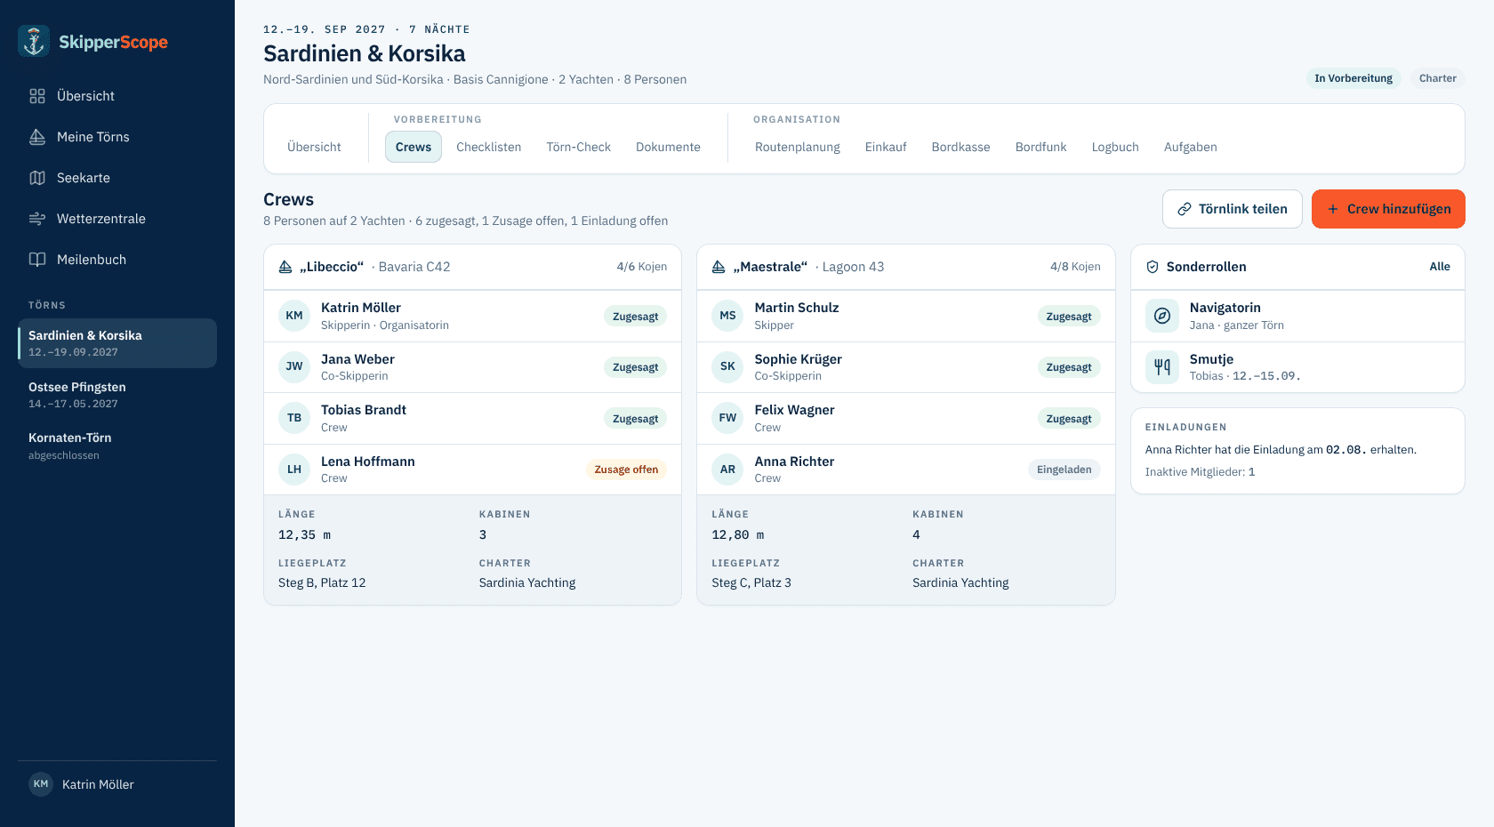The image size is (1494, 827).
Task: Click the LH avatar of Lena Hoffmann
Action: click(294, 470)
